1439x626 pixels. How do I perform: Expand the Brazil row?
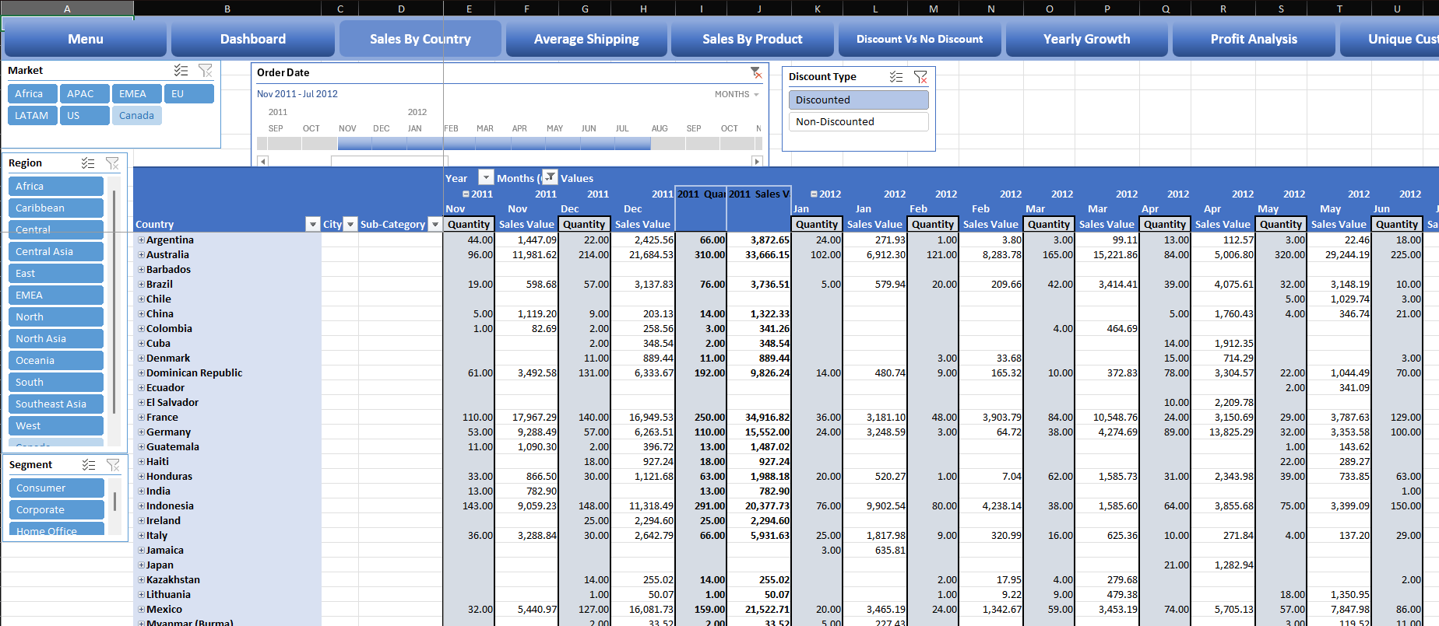[142, 284]
